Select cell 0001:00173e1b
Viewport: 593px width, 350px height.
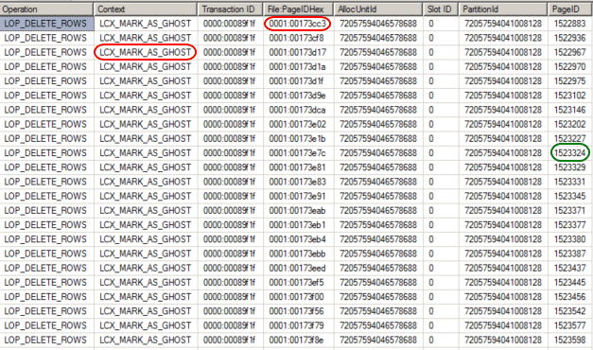[x=298, y=138]
